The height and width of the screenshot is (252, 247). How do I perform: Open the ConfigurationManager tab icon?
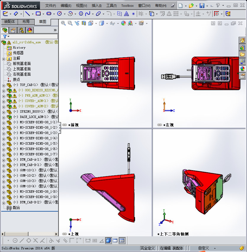[21, 30]
